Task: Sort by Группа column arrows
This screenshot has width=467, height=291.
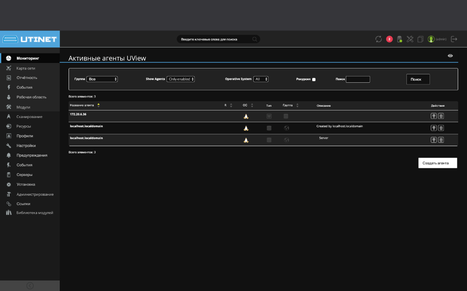Action: [297, 105]
